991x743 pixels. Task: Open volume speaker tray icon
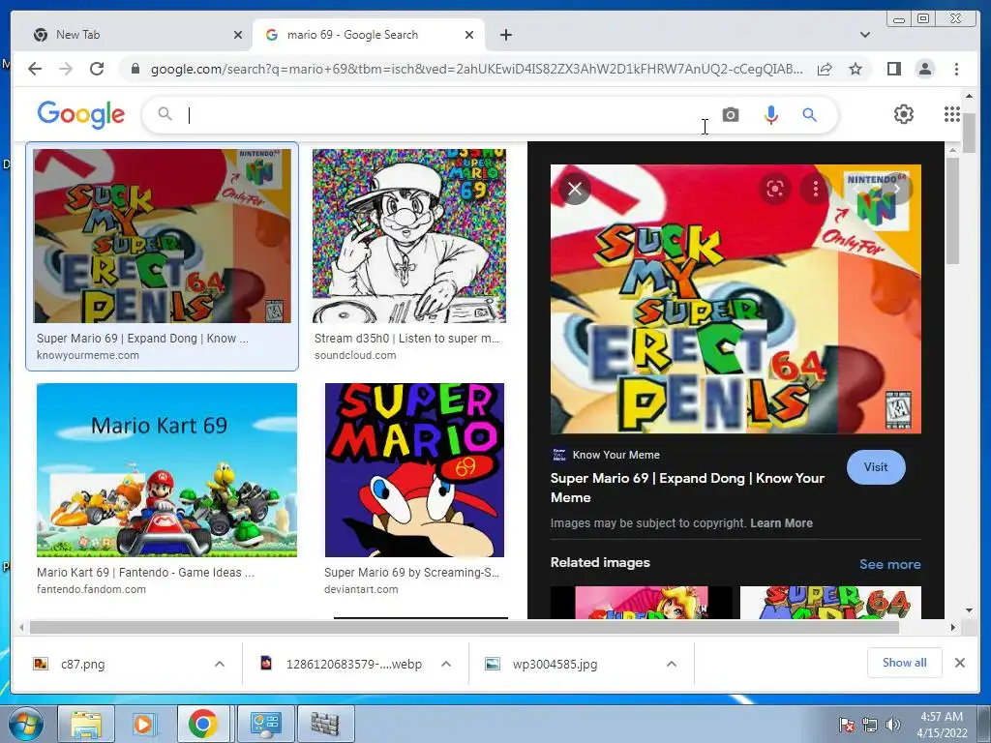tap(893, 725)
